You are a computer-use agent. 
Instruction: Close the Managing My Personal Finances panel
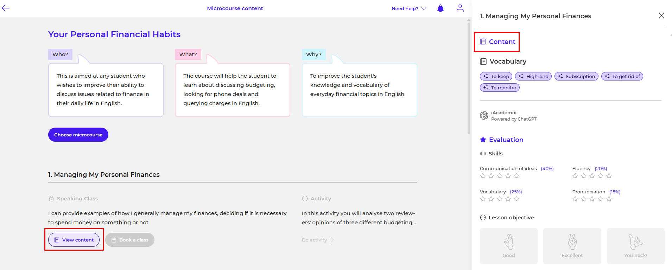pos(661,15)
